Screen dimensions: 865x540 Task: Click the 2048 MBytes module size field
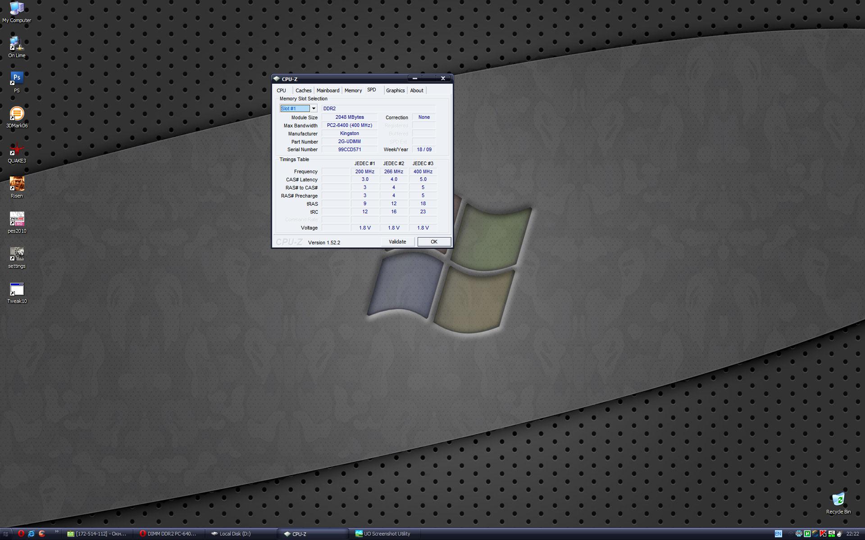click(x=350, y=117)
